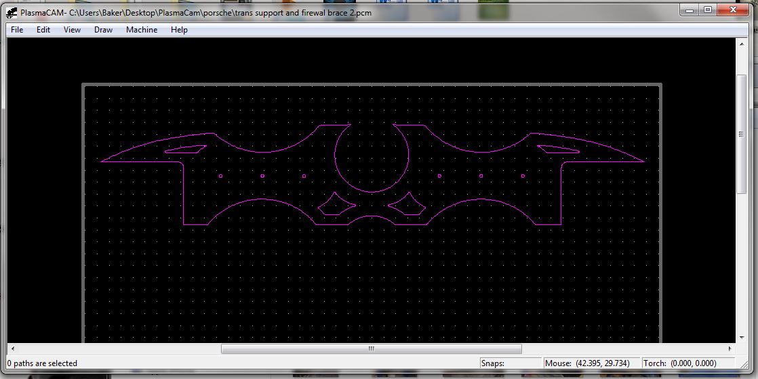
Task: Open the File menu
Action: pos(17,30)
